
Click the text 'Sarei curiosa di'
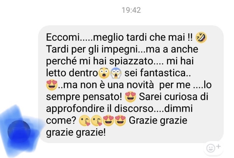(x=174, y=97)
